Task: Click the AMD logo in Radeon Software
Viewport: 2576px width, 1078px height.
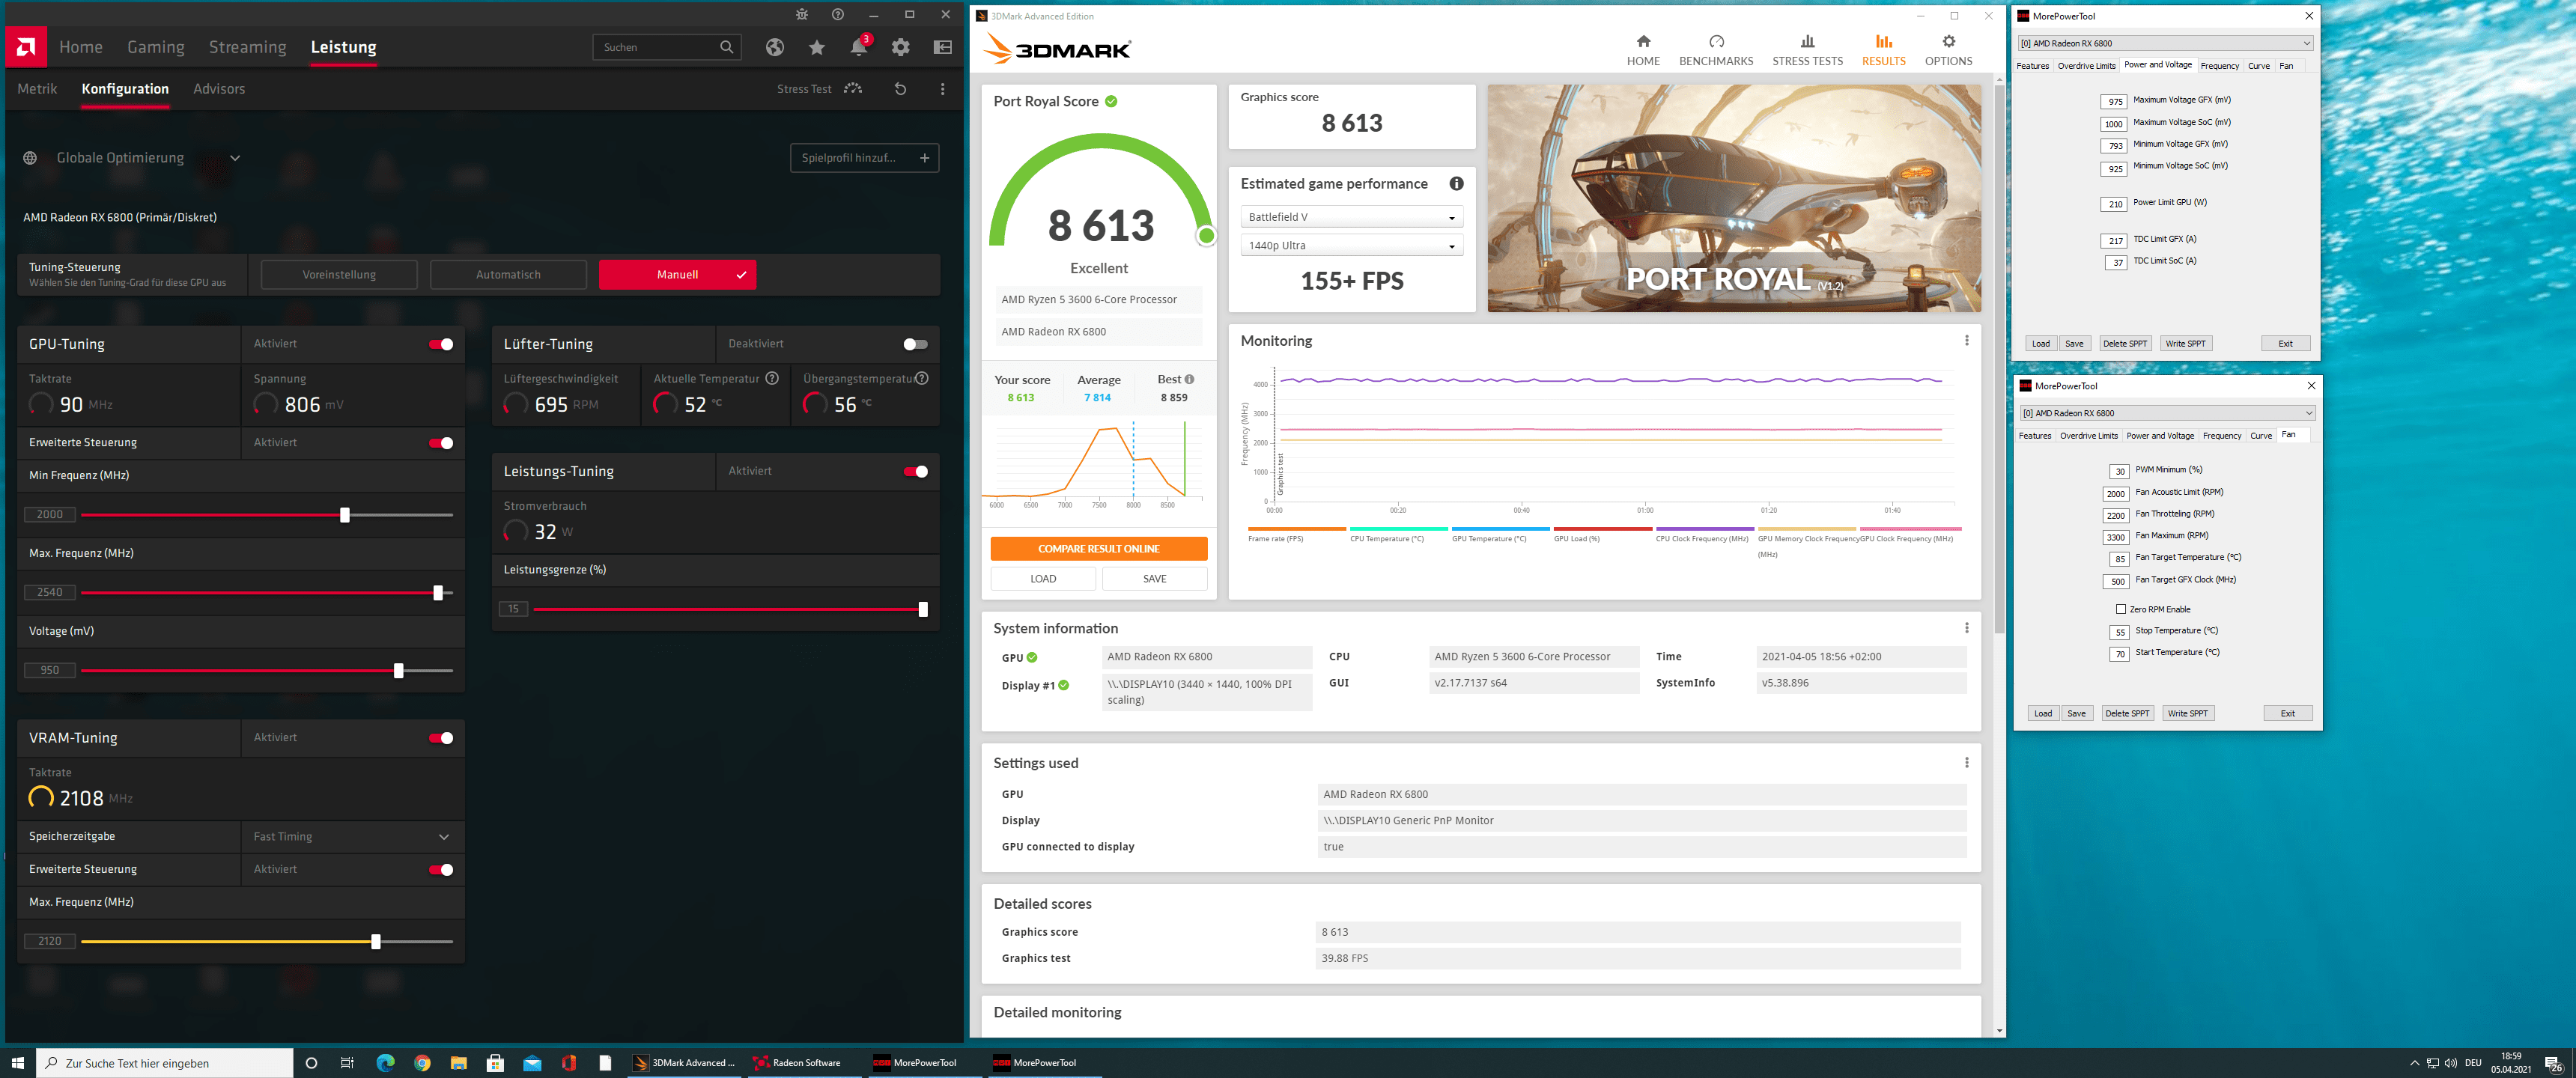Action: [x=26, y=47]
